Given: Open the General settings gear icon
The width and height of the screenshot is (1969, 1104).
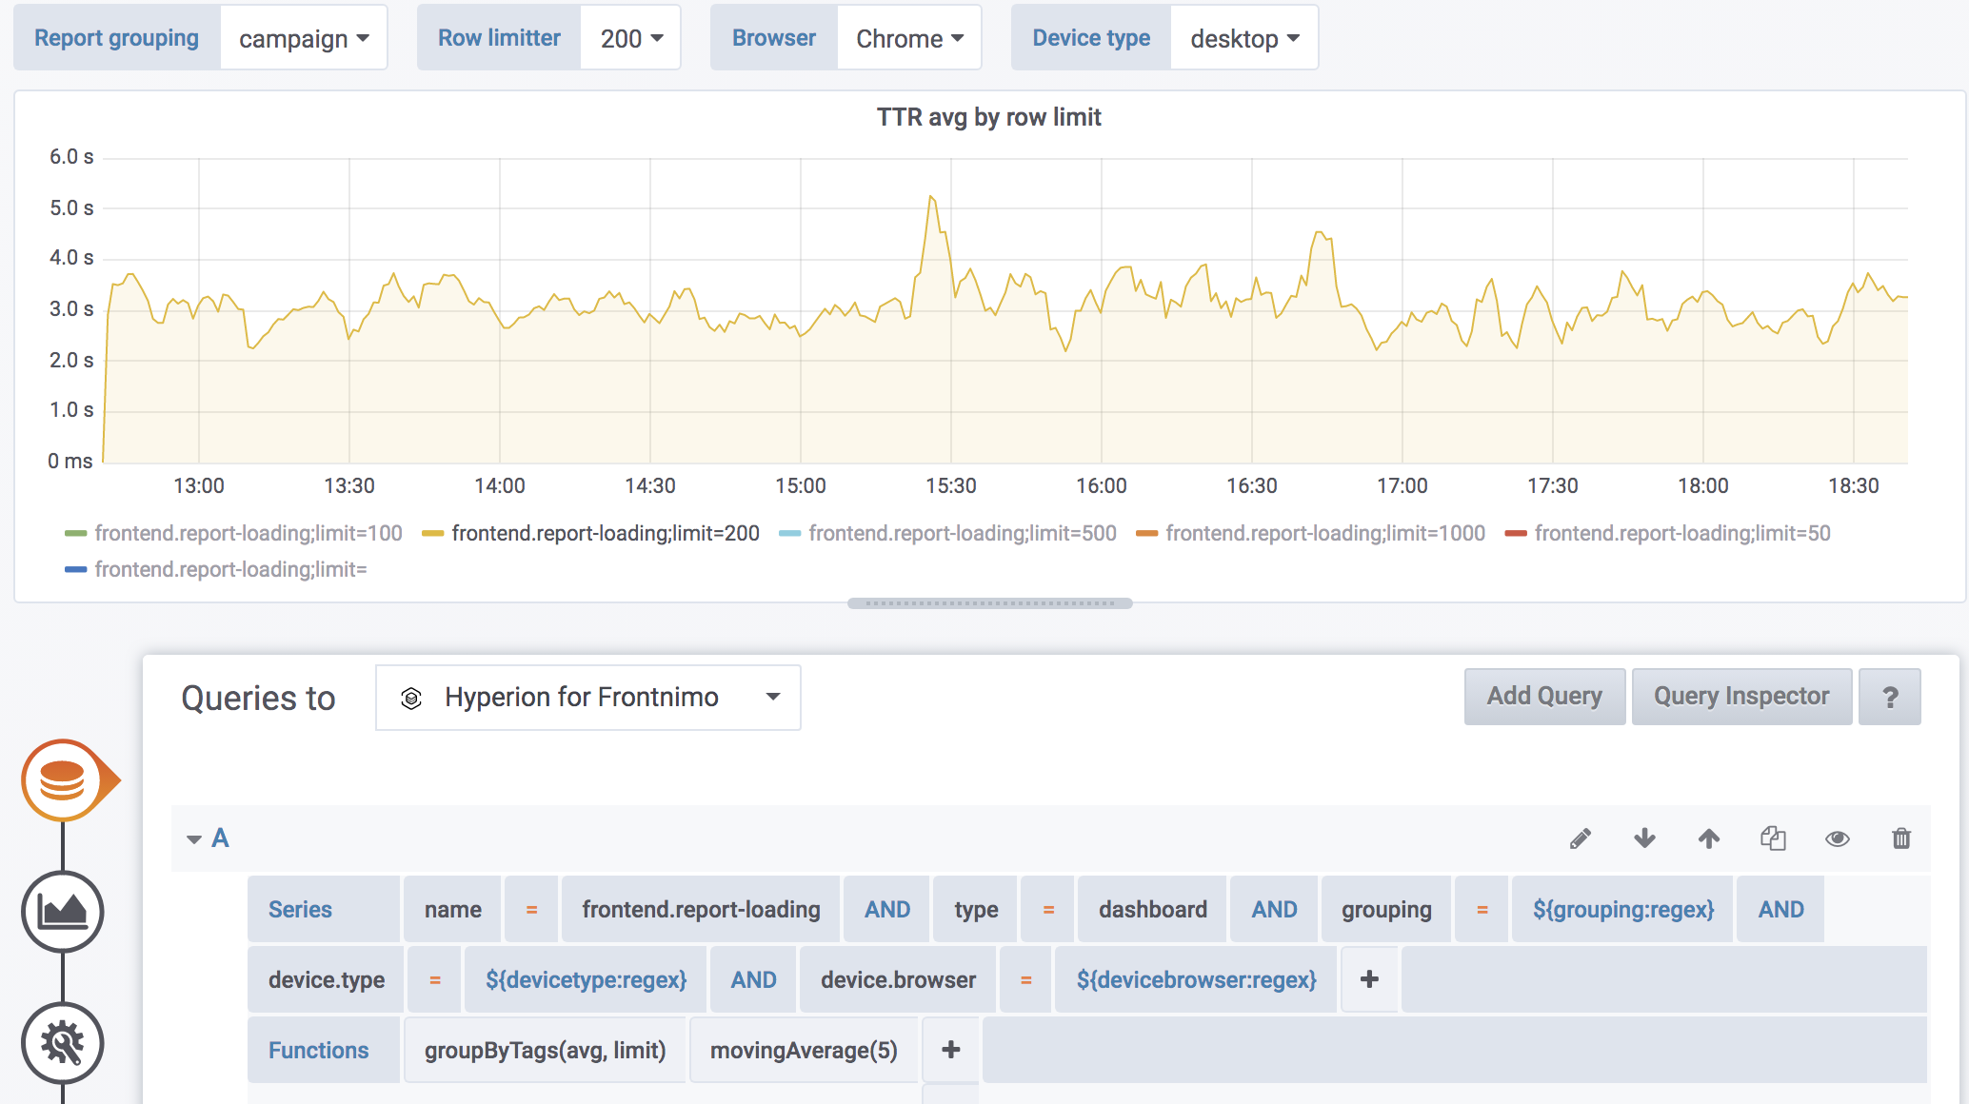Looking at the screenshot, I should [x=63, y=1043].
